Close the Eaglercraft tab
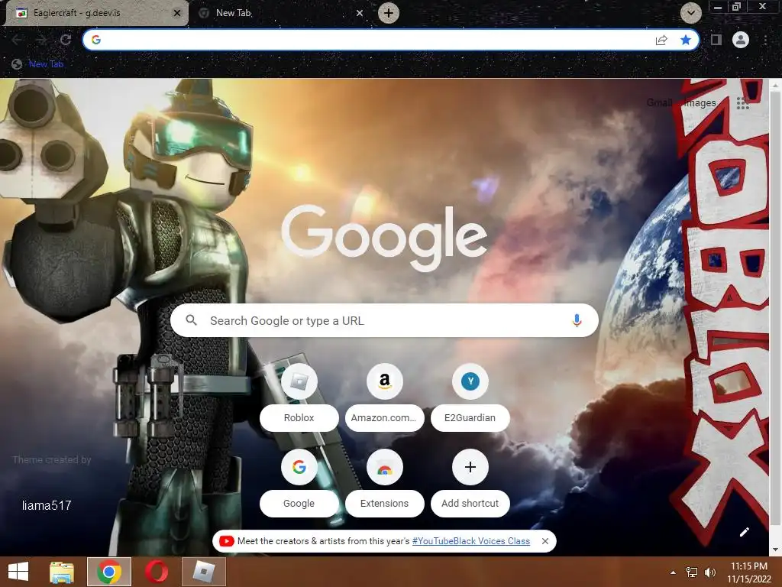 176,13
